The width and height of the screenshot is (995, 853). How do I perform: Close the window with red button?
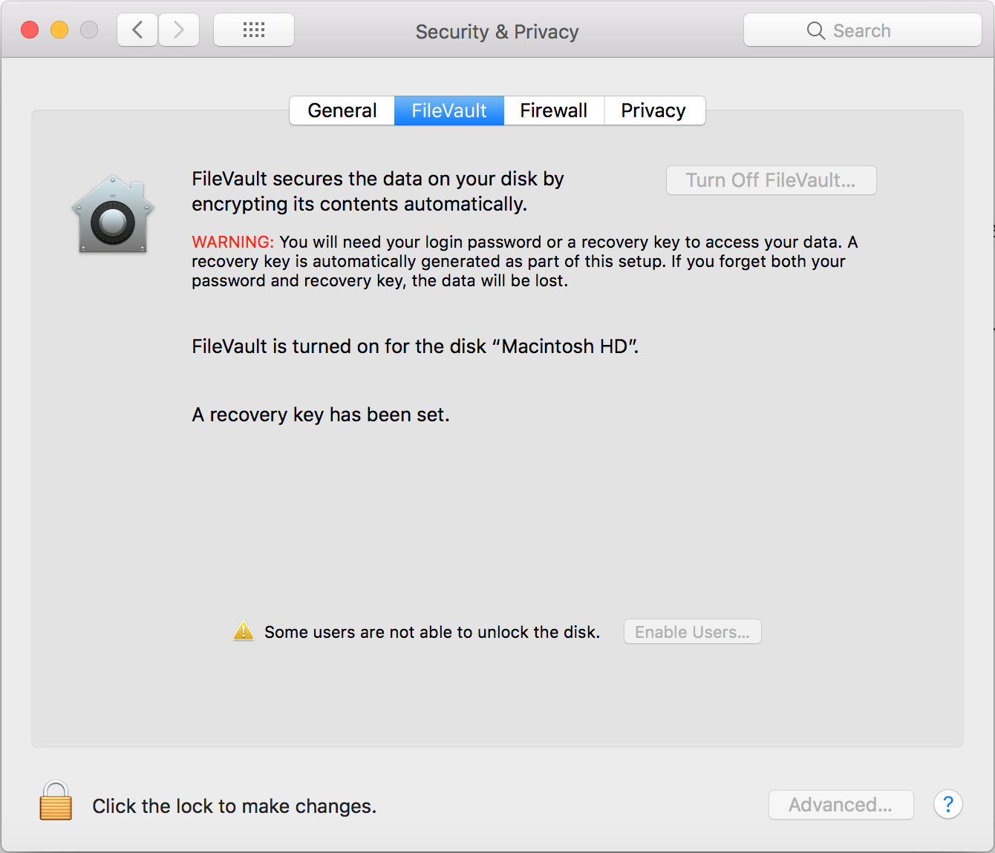(x=30, y=30)
